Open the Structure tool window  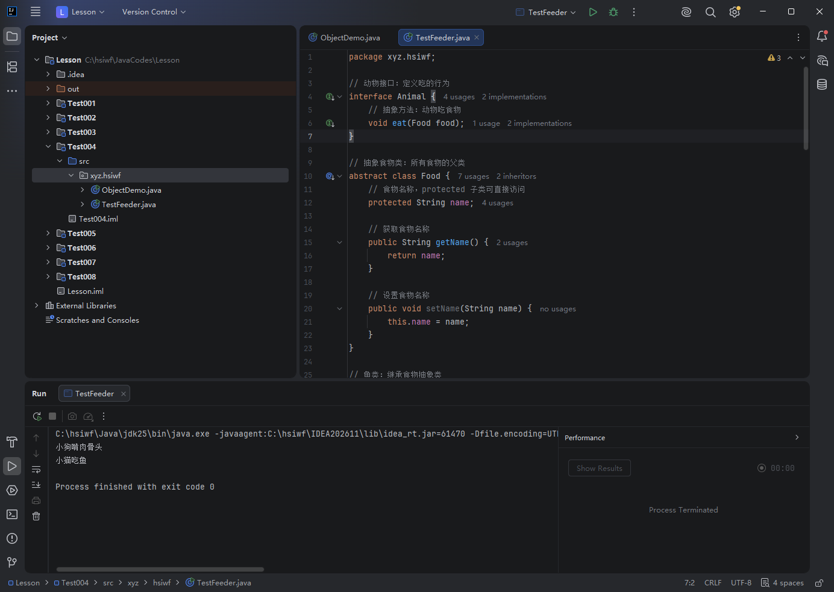[12, 67]
